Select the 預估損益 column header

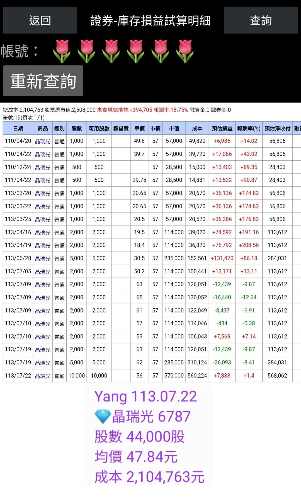[x=222, y=128]
